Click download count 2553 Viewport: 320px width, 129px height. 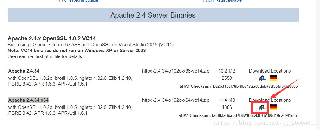point(227,78)
